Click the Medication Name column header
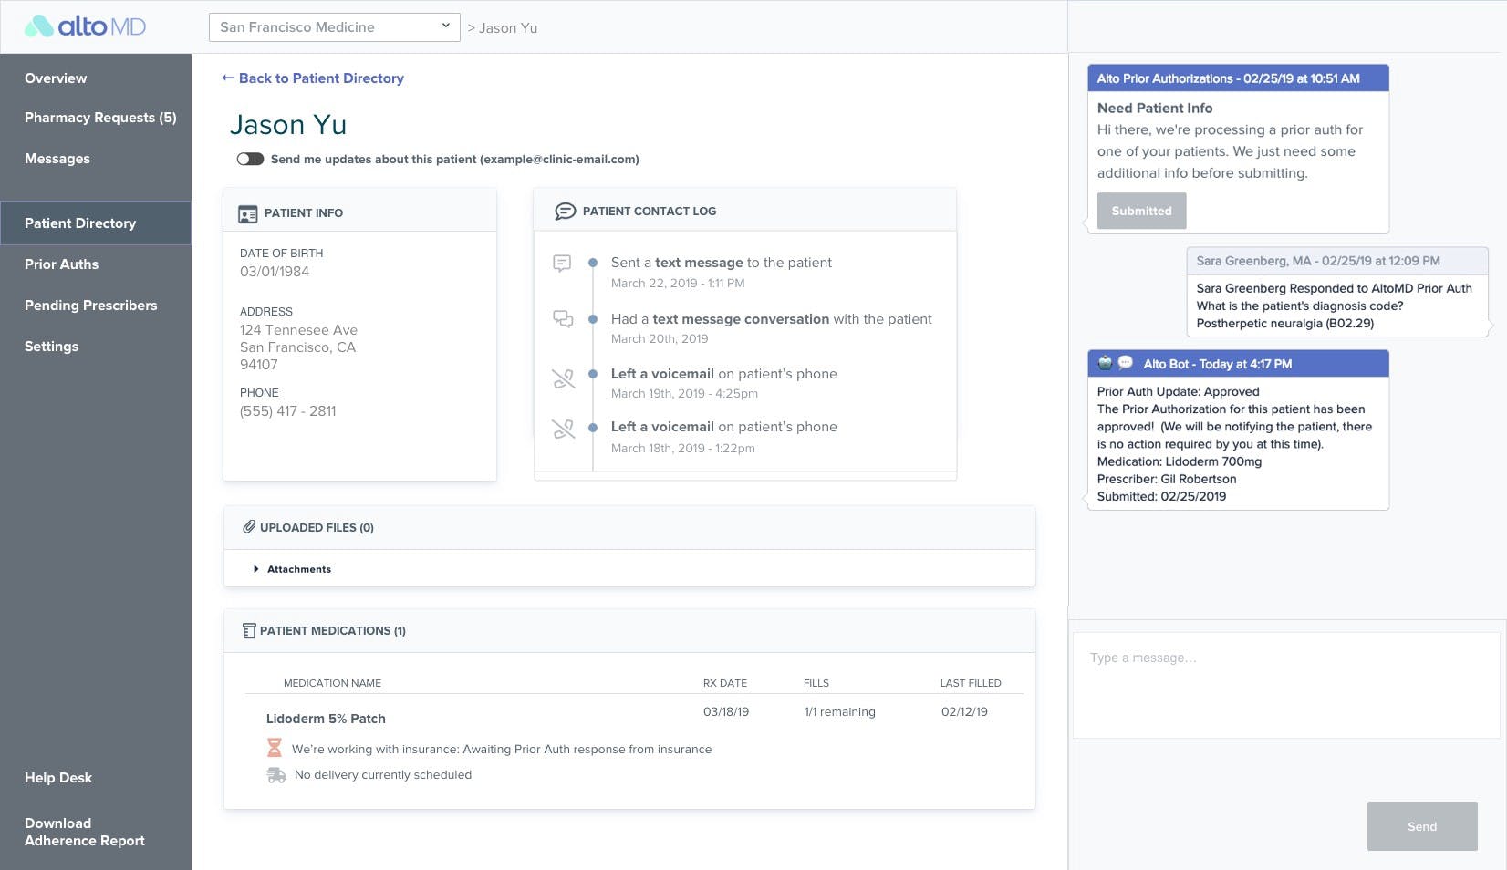 332,683
